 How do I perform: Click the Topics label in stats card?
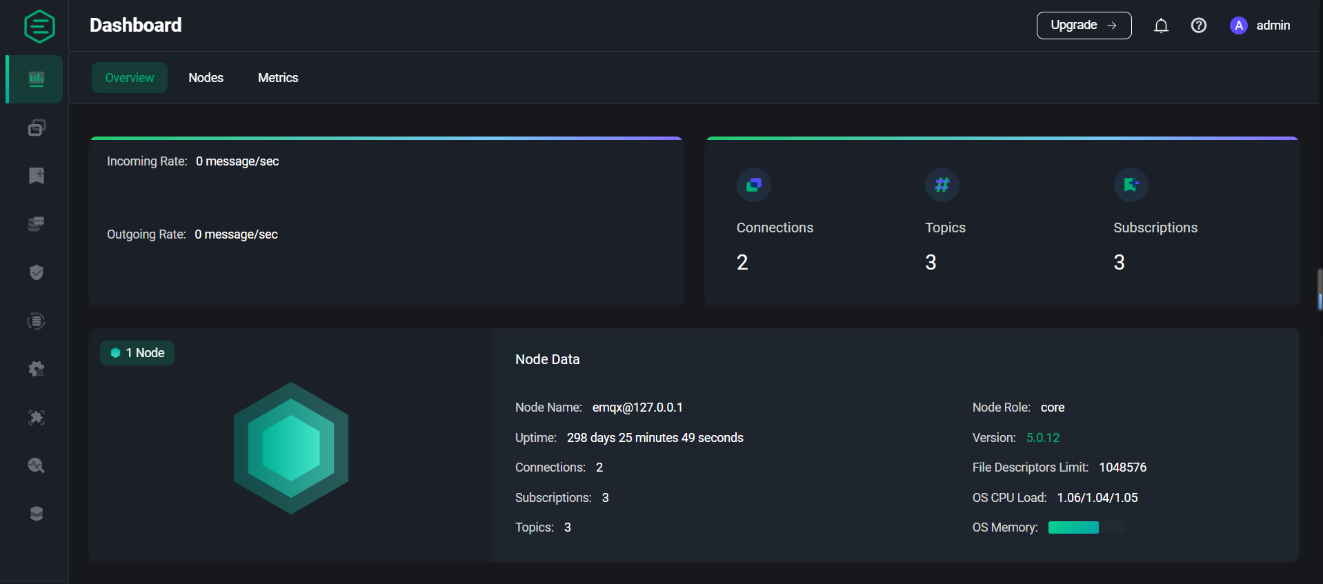[x=945, y=228]
